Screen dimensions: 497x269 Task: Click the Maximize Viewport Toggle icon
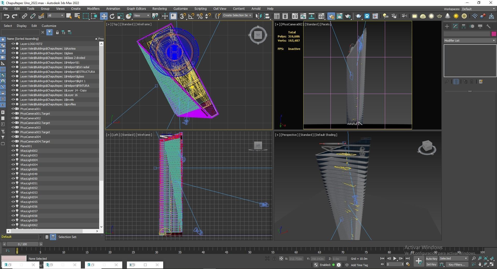[x=492, y=264]
